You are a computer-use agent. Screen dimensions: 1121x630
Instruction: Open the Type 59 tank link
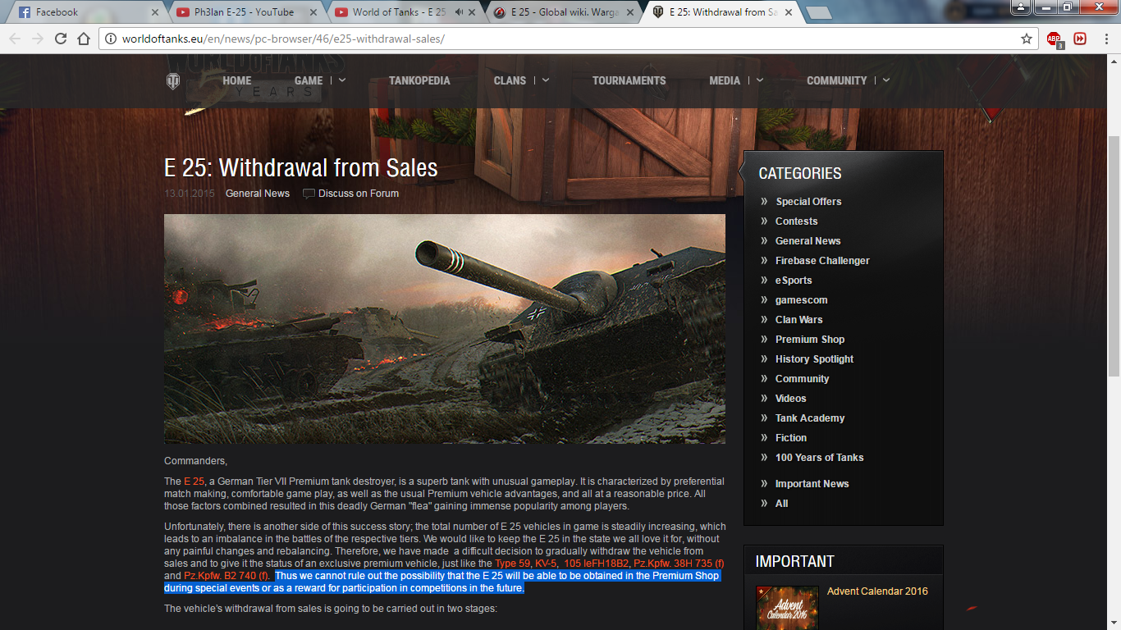(512, 564)
